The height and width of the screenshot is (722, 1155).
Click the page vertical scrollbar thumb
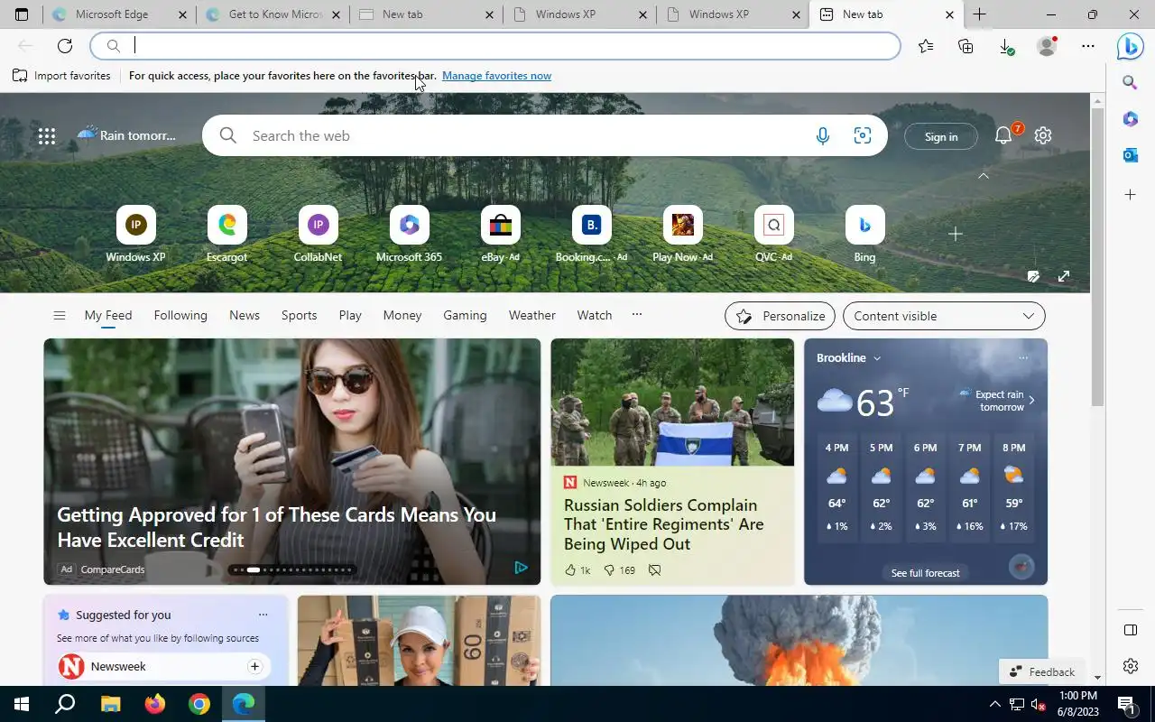tap(1098, 256)
